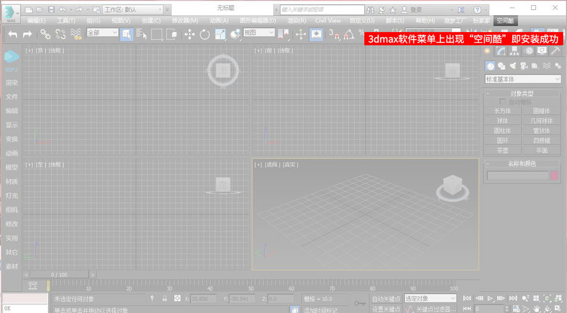Expand the Undo history arrow in title bar
Screen dimensions: 567x313
[x=71, y=9]
